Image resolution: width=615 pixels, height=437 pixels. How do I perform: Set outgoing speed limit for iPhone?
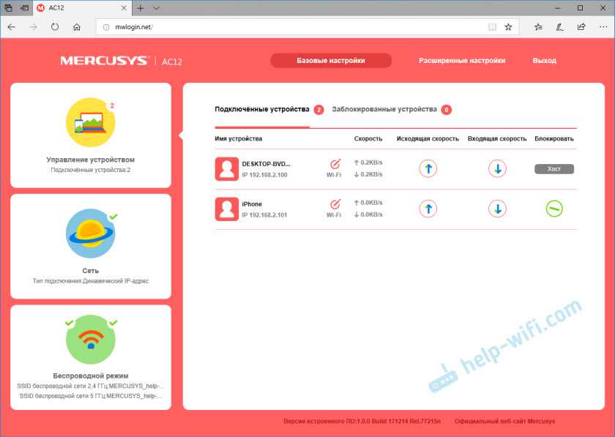[x=428, y=209]
